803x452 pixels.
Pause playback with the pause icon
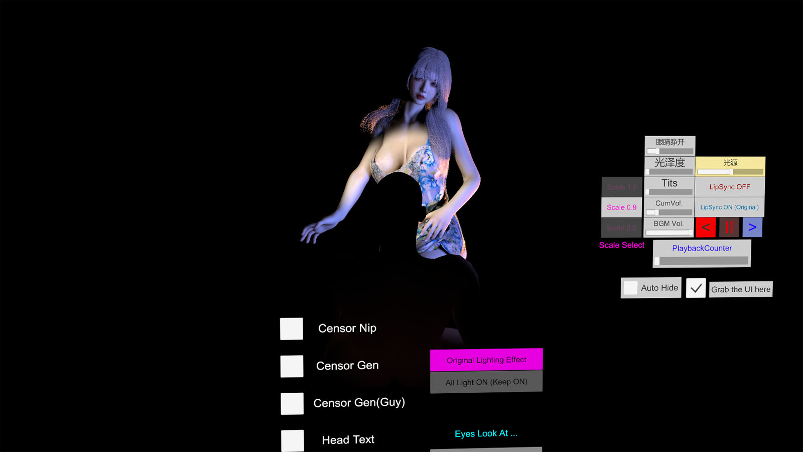(729, 228)
